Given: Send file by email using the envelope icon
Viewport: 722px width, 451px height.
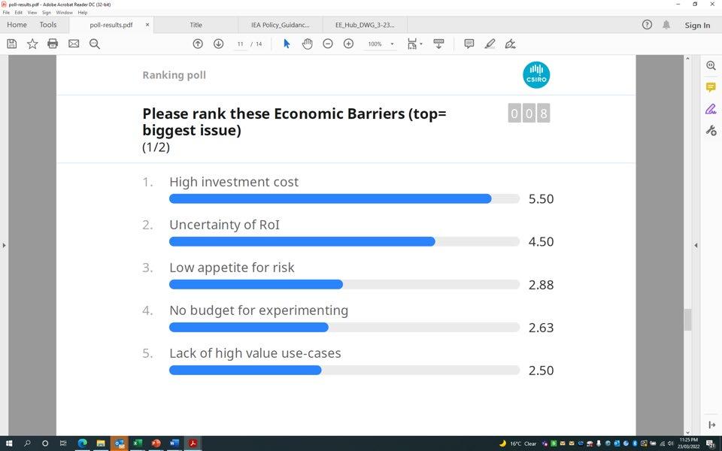Looking at the screenshot, I should pos(74,44).
